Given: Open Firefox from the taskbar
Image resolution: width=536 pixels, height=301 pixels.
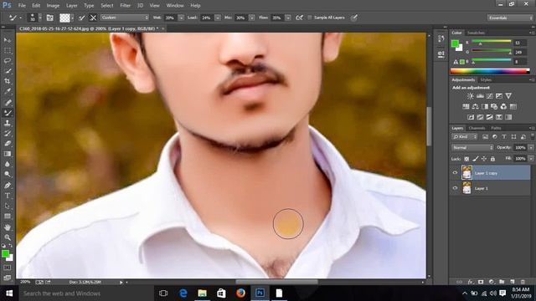Looking at the screenshot, I should point(240,293).
